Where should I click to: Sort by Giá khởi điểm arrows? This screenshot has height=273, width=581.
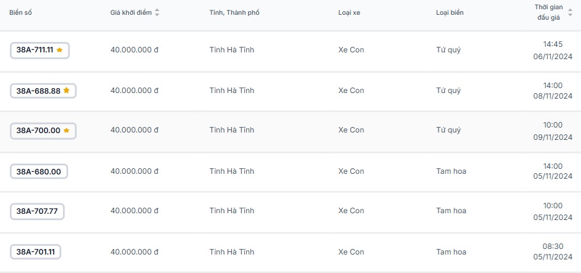tap(157, 12)
